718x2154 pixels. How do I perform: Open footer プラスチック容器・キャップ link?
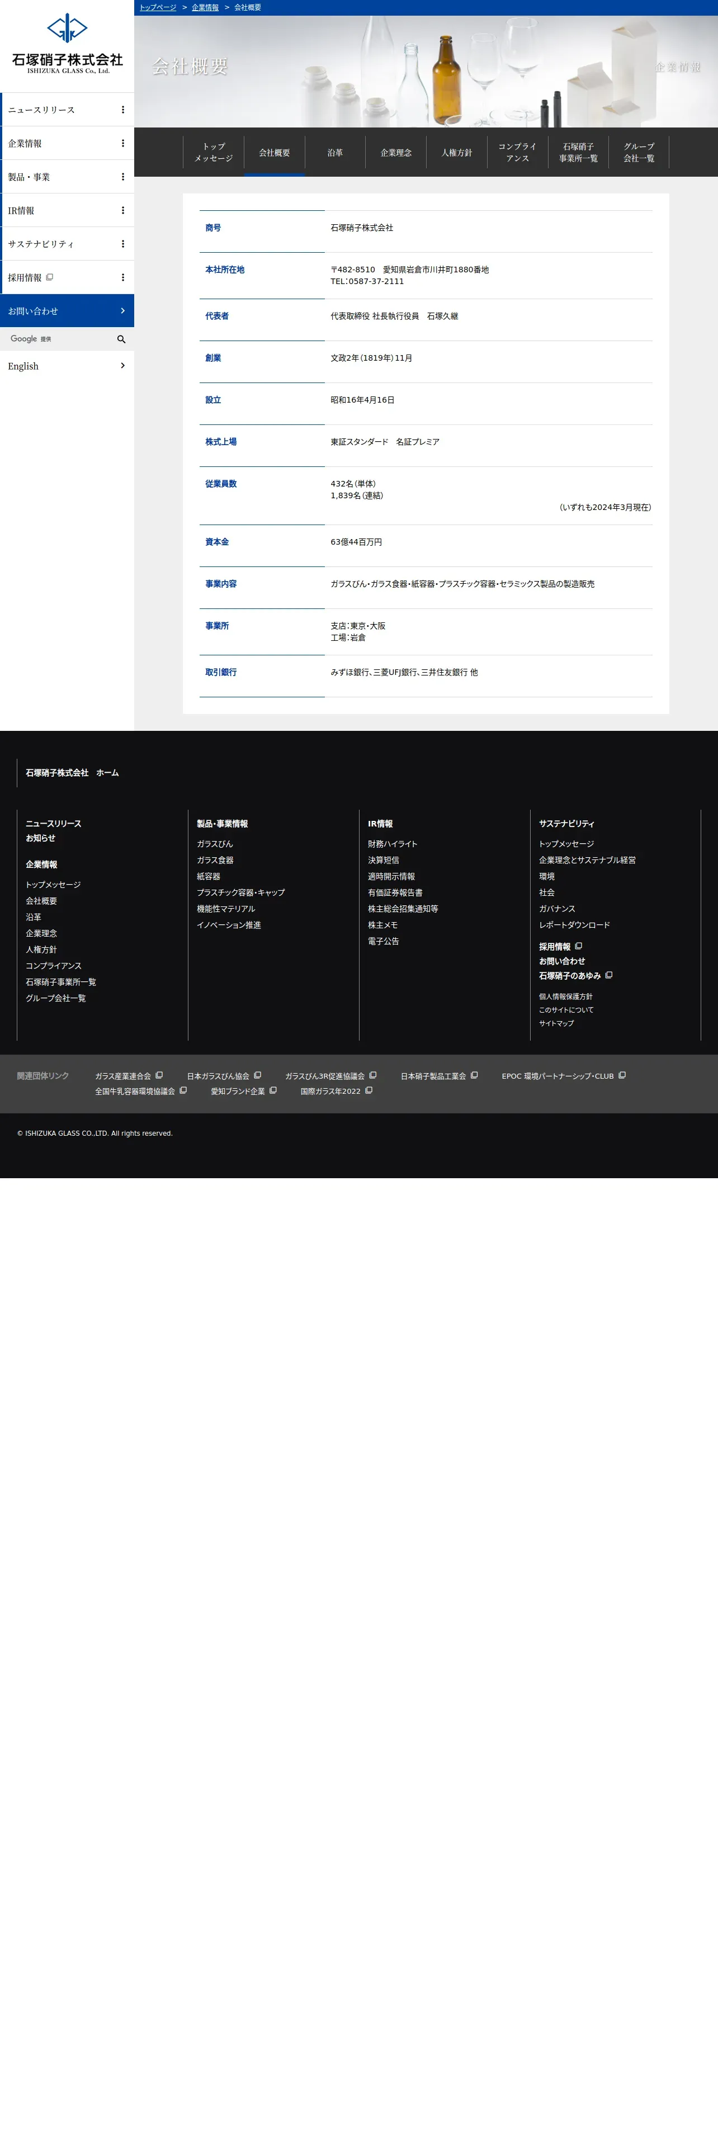tap(240, 892)
